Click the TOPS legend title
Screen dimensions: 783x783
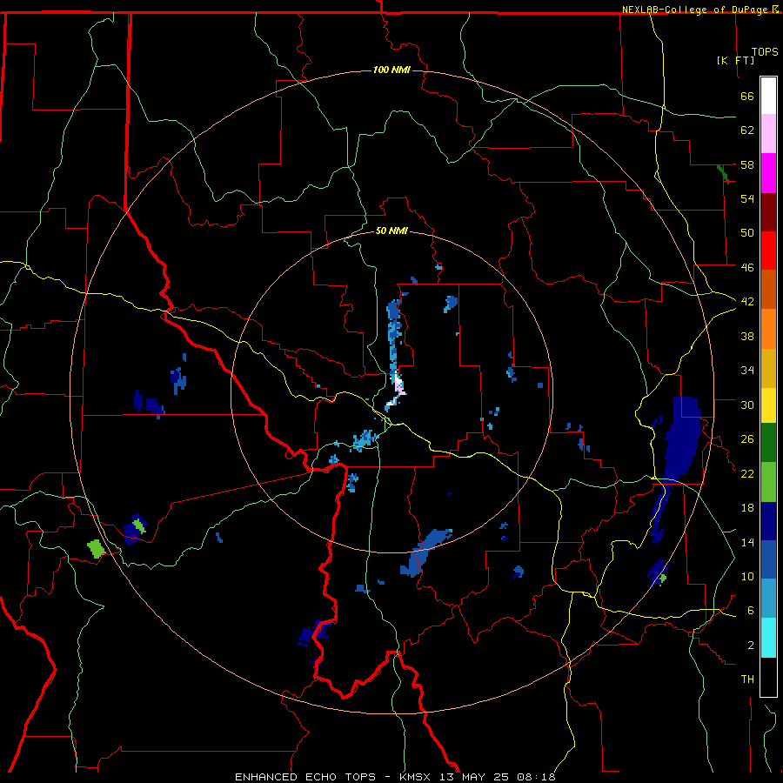click(765, 51)
